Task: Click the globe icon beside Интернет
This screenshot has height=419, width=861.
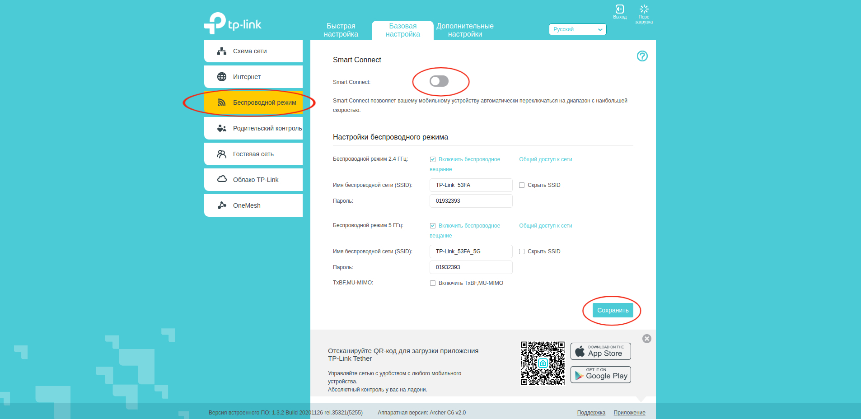Action: tap(222, 77)
